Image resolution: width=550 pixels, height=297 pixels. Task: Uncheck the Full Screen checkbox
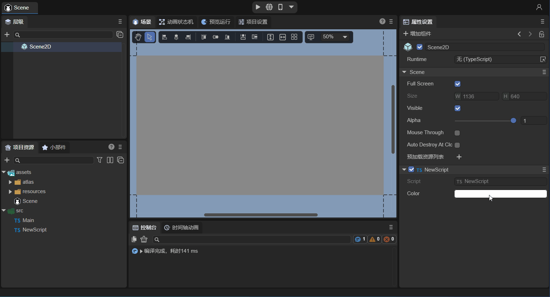point(457,84)
